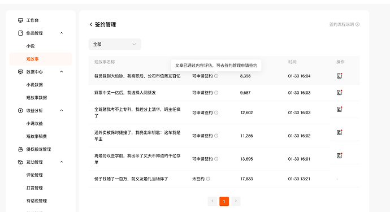Collapse the 互动管理 section chevron
Image resolution: width=390 pixels, height=212 pixels.
(62, 162)
